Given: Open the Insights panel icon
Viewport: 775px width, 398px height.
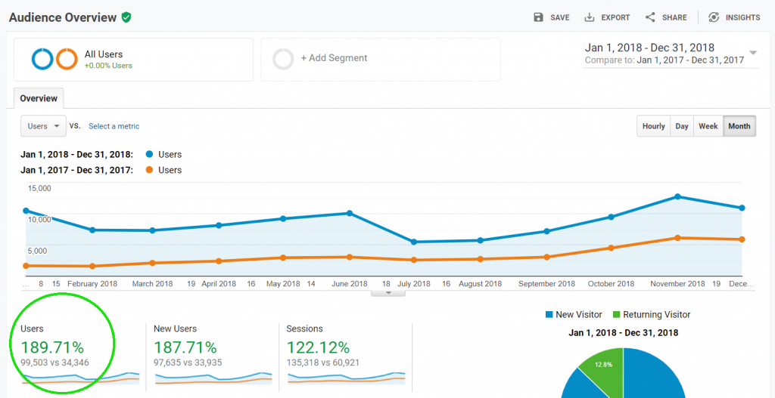Looking at the screenshot, I should coord(714,17).
